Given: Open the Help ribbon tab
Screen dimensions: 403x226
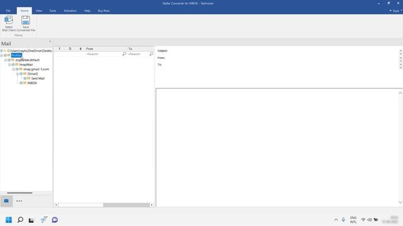Looking at the screenshot, I should click(87, 11).
